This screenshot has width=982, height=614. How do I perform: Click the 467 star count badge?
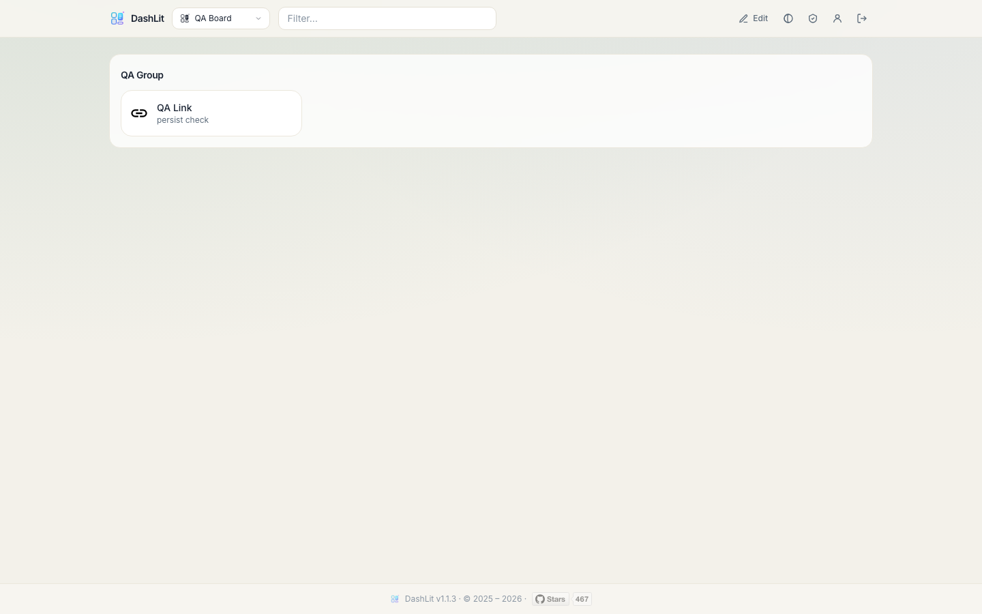pos(582,599)
